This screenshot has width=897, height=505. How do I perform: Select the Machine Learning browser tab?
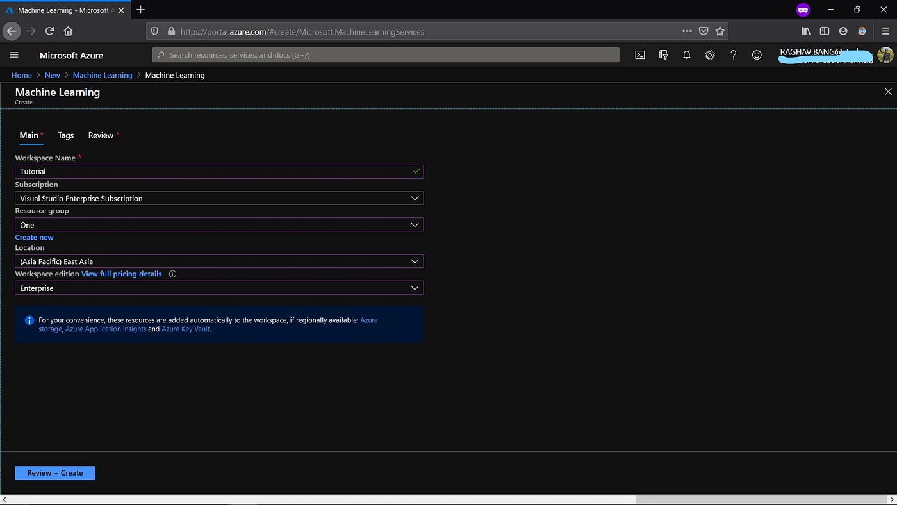click(x=64, y=10)
